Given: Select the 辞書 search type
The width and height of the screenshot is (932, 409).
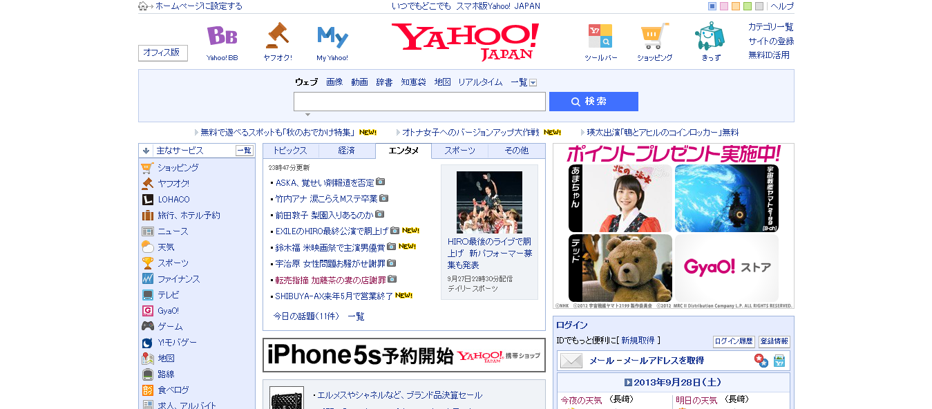Looking at the screenshot, I should (x=384, y=82).
